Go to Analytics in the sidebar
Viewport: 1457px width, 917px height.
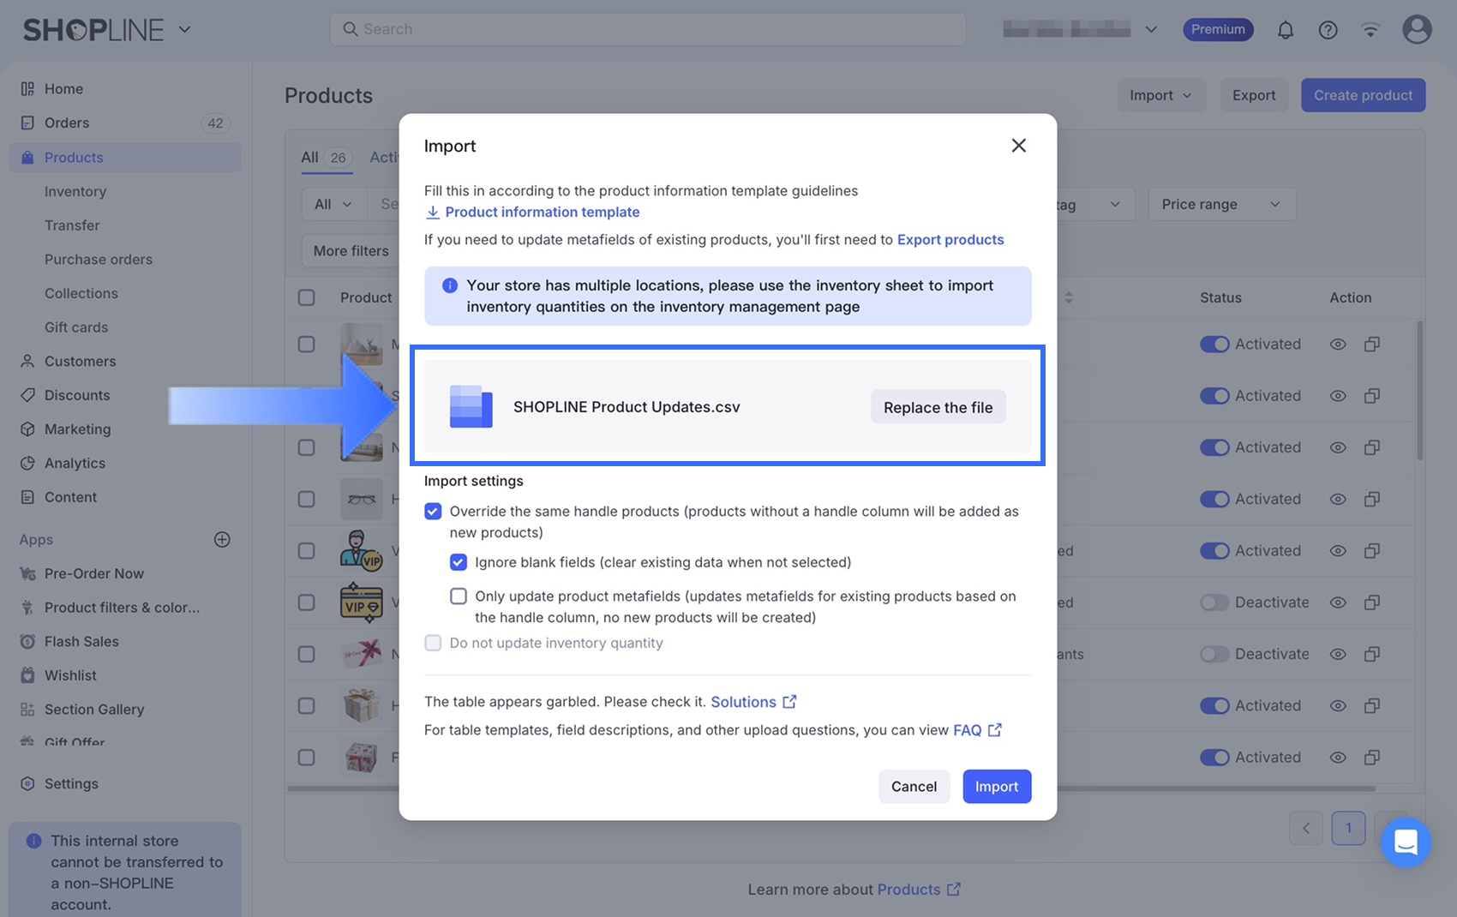[75, 463]
